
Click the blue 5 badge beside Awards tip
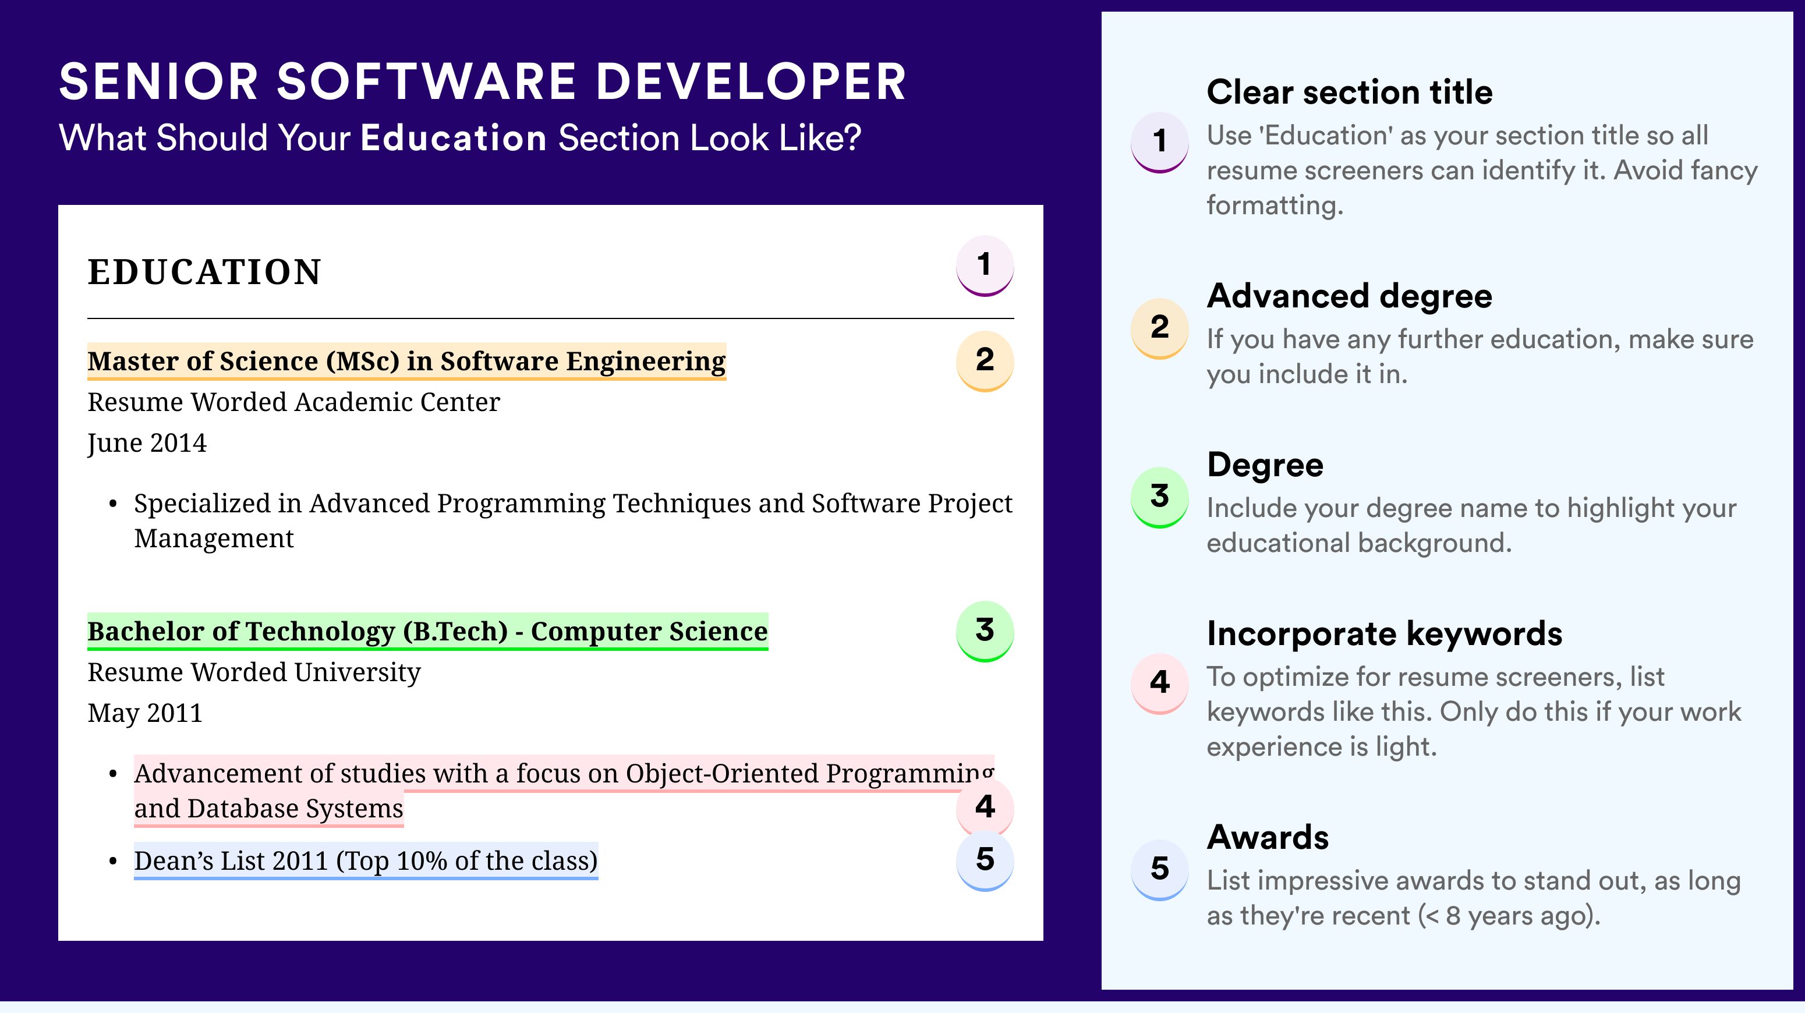pyautogui.click(x=1160, y=870)
